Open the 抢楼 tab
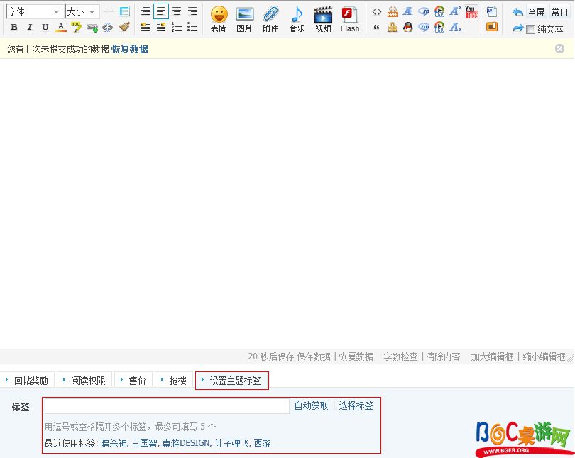Image resolution: width=575 pixels, height=458 pixels. [174, 381]
